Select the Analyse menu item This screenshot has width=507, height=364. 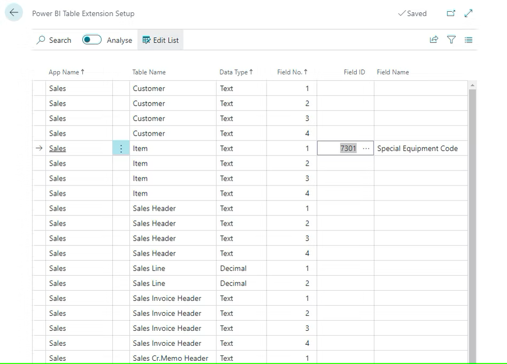[119, 40]
